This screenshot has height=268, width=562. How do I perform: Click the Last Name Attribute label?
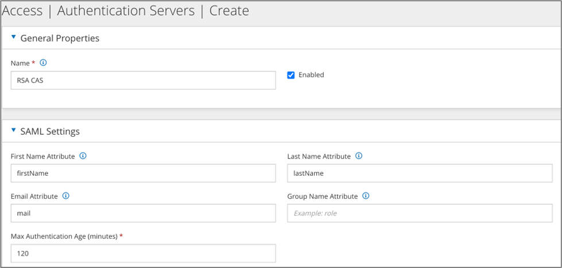click(x=319, y=156)
